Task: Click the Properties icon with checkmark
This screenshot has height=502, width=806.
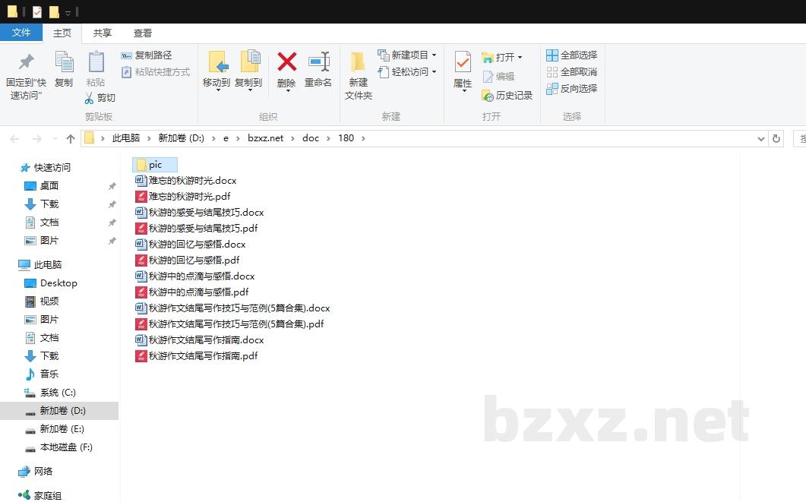Action: point(463,62)
